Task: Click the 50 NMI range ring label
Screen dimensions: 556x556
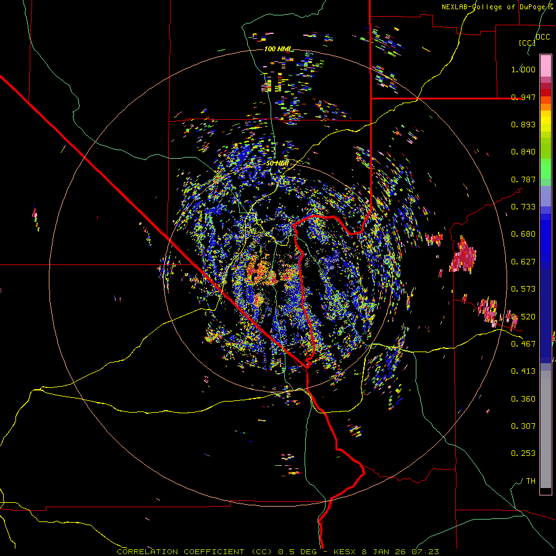Action: coord(277,164)
